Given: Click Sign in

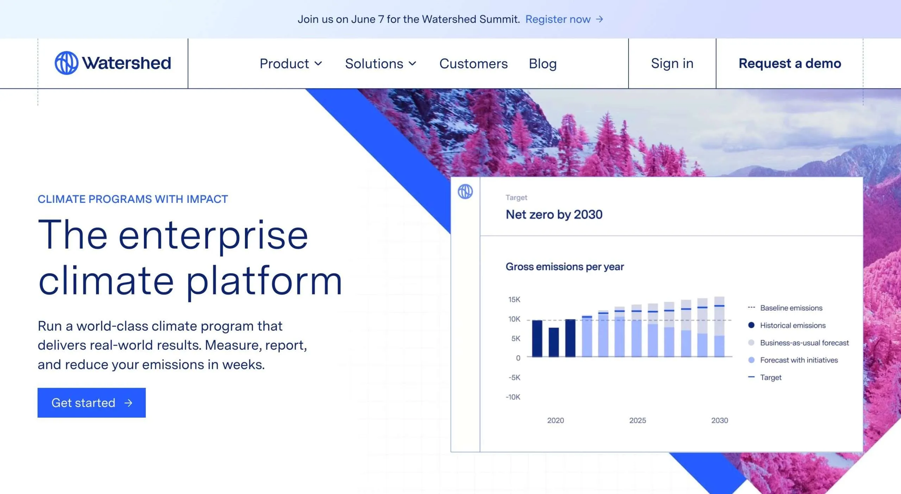Looking at the screenshot, I should point(672,63).
